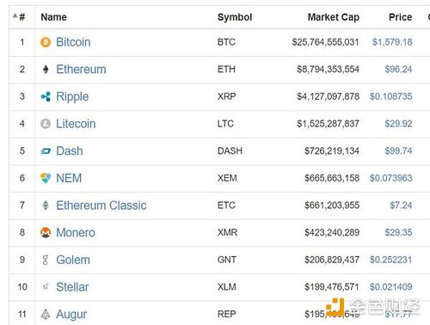Click the Dash market cap value $726,219,134
This screenshot has height=325, width=430.
332,151
